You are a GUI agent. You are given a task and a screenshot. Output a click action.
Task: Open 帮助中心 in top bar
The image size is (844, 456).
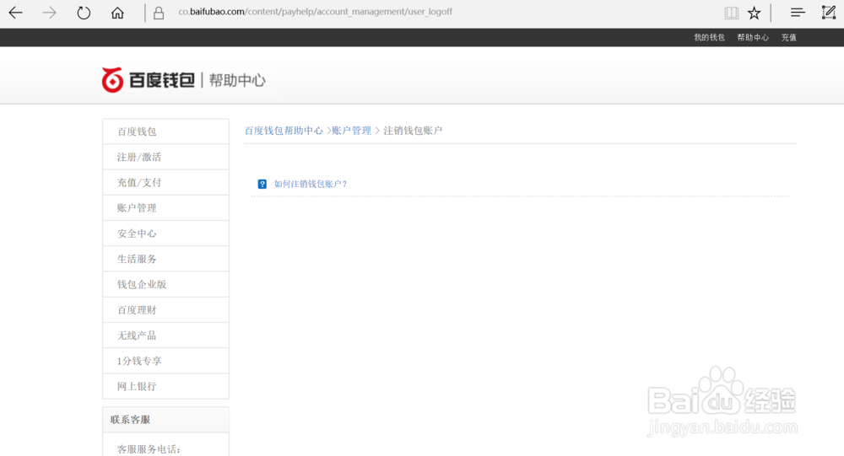(753, 38)
